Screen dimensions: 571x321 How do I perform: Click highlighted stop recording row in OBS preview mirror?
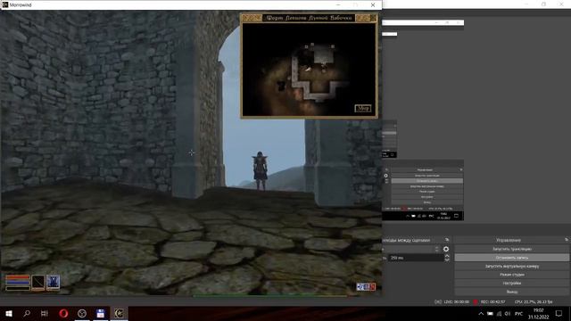coord(426,180)
